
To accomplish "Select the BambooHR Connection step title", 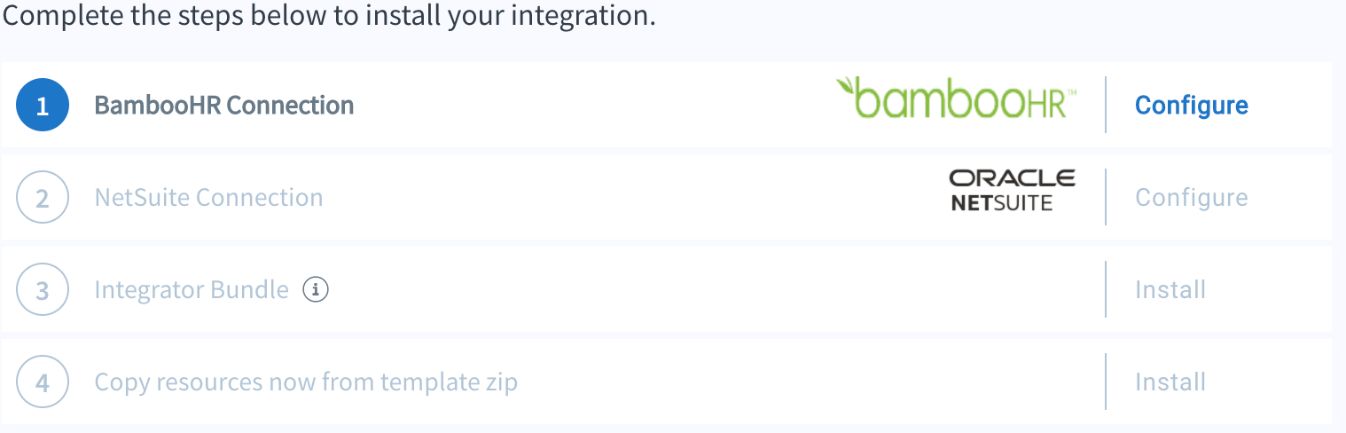I will (224, 105).
